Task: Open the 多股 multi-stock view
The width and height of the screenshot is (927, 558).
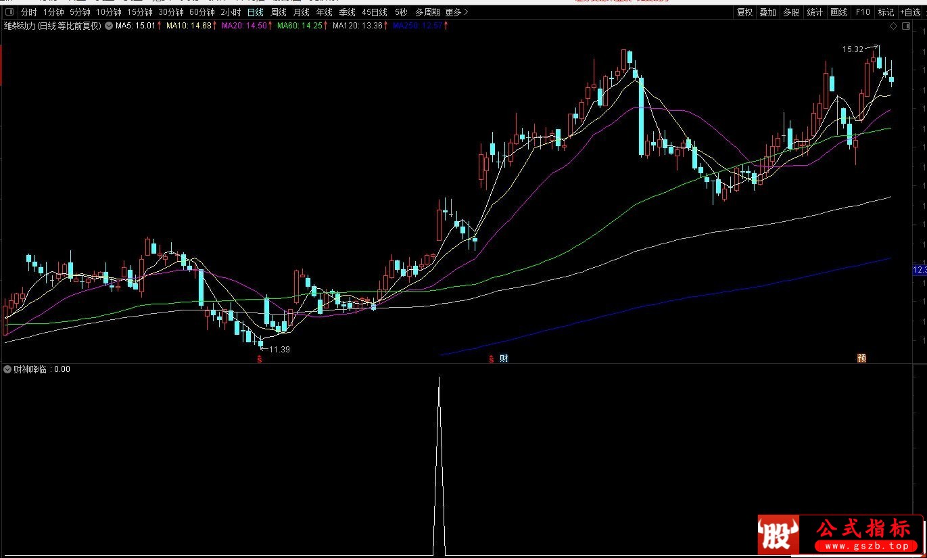Action: click(791, 12)
